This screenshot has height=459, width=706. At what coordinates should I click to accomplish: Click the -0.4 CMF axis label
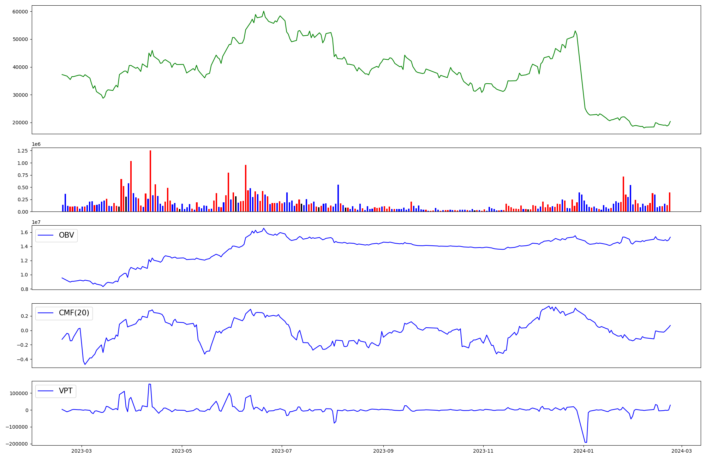point(22,359)
